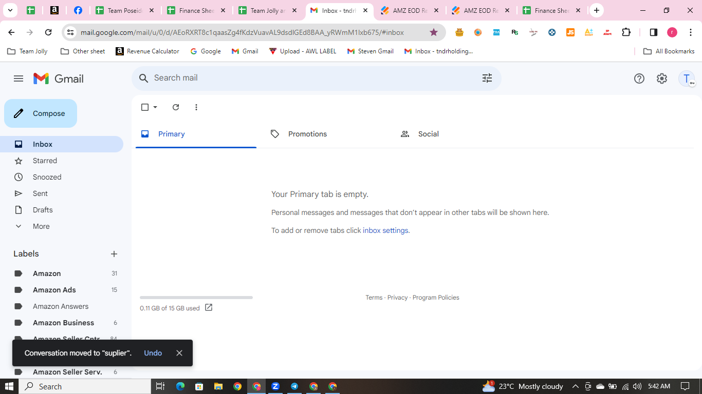702x394 pixels.
Task: Switch to the Facebook browser tab
Action: pos(78,10)
